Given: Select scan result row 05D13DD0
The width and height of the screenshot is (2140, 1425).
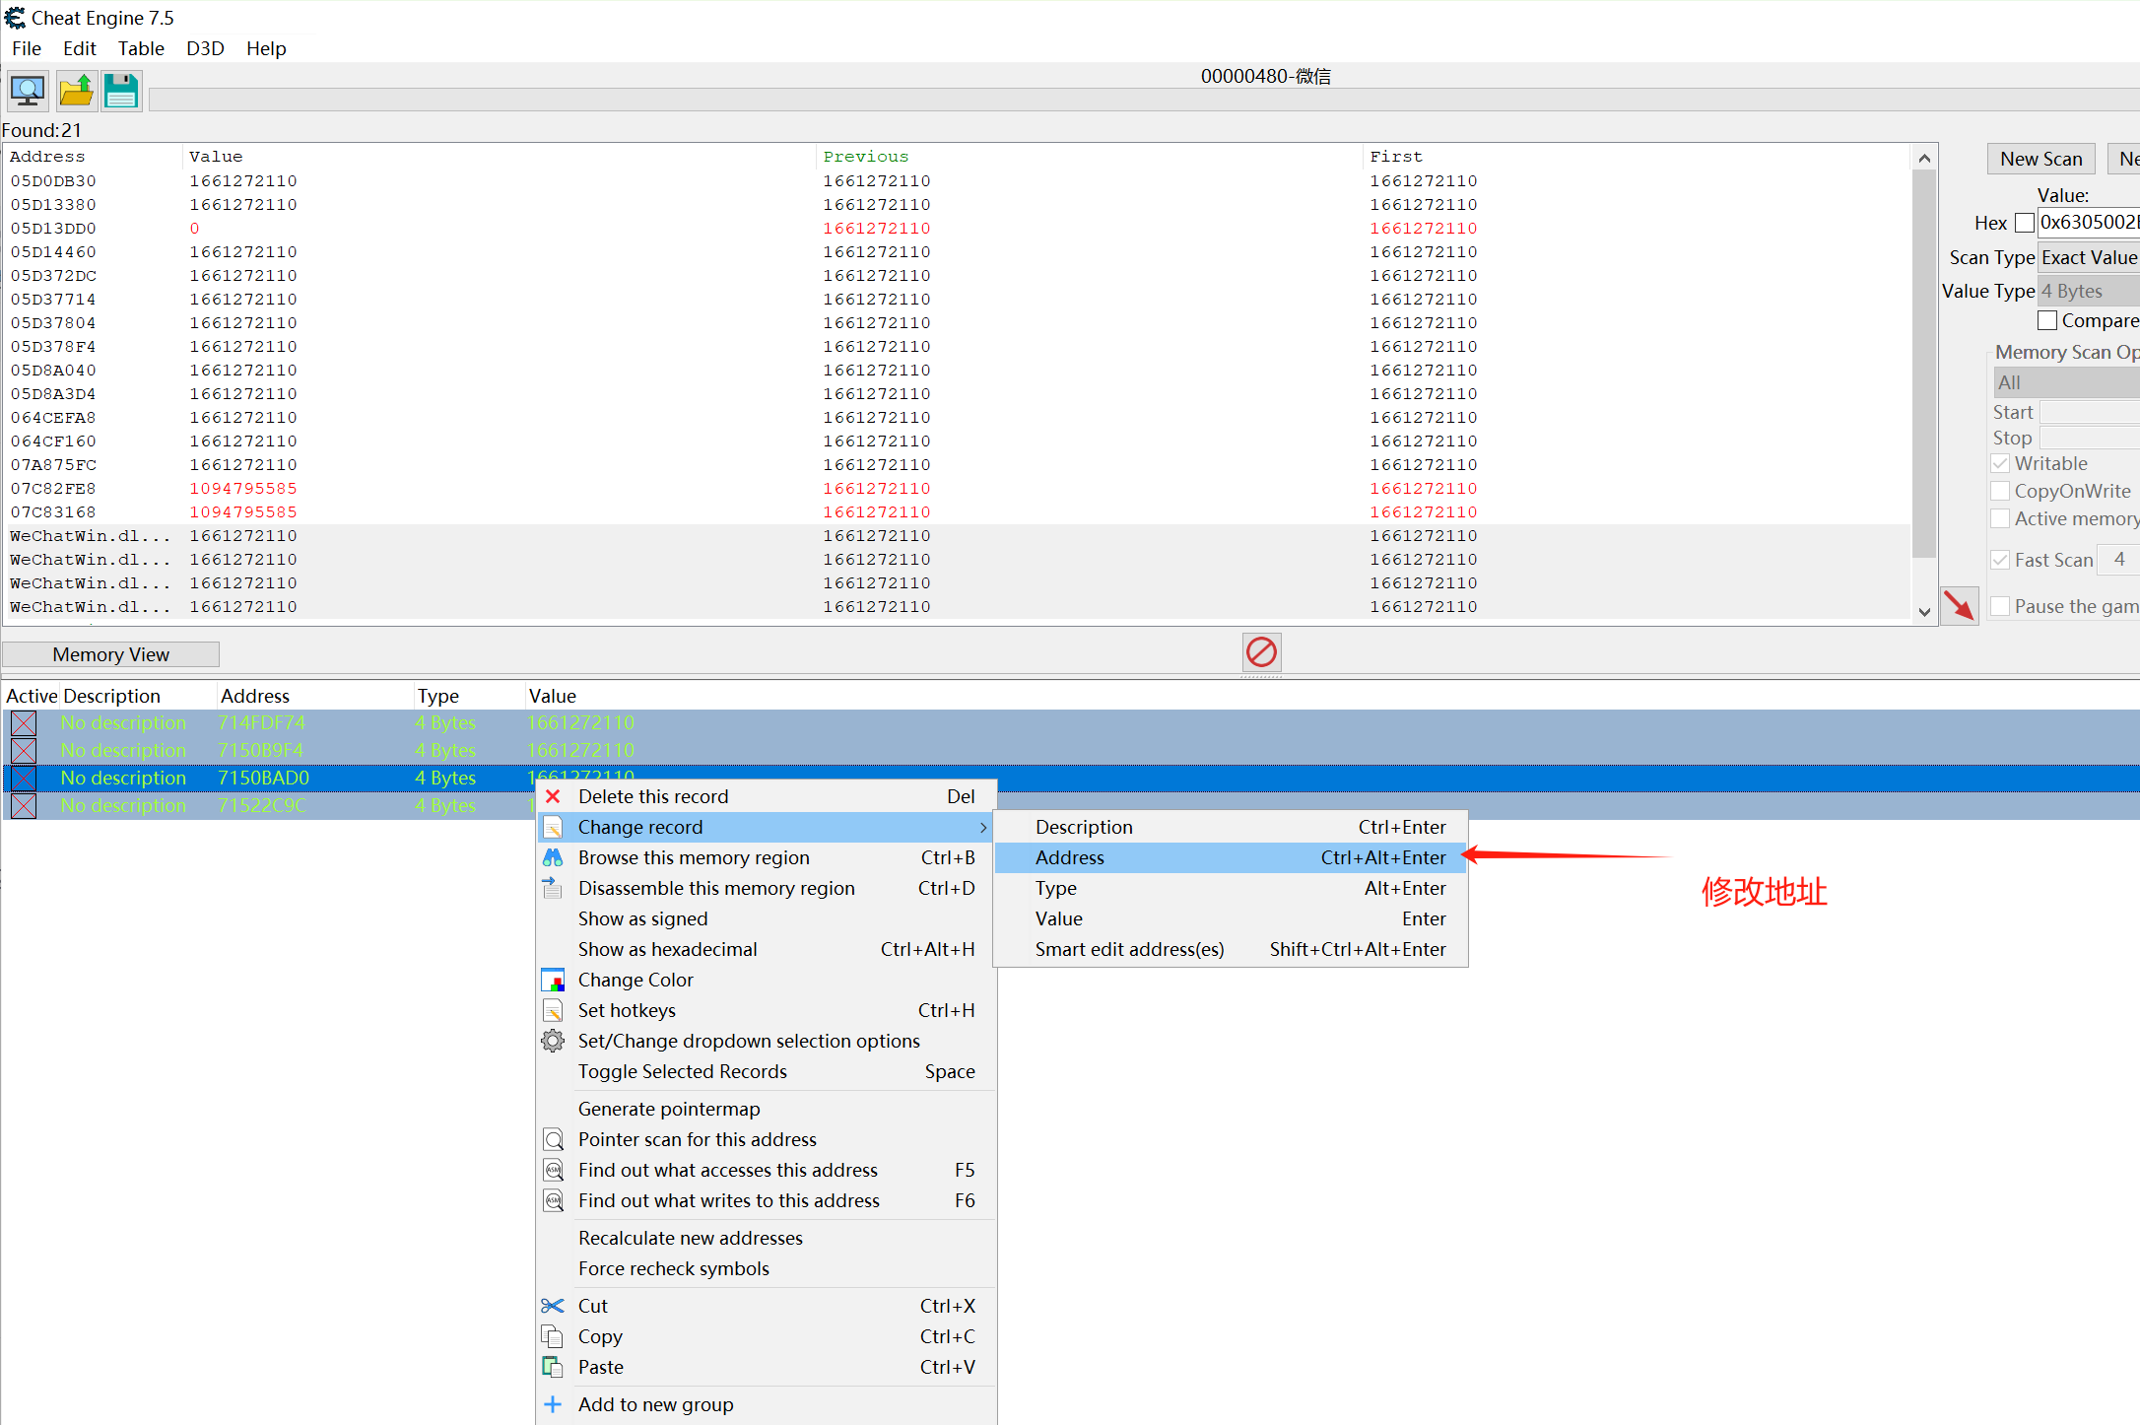Looking at the screenshot, I should [x=956, y=228].
